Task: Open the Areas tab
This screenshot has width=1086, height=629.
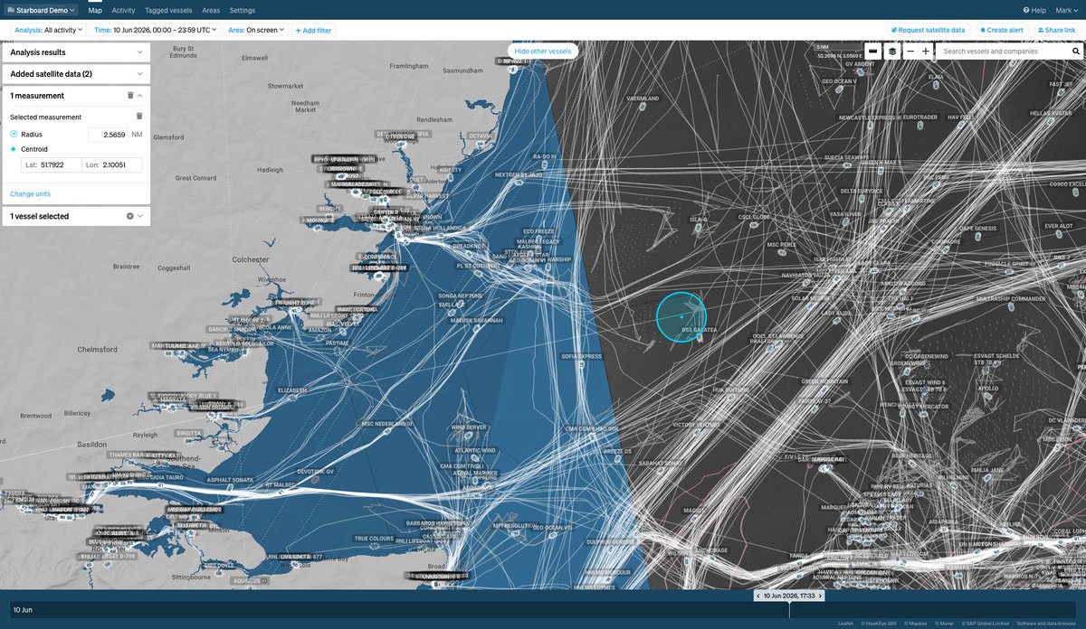Action: click(211, 10)
